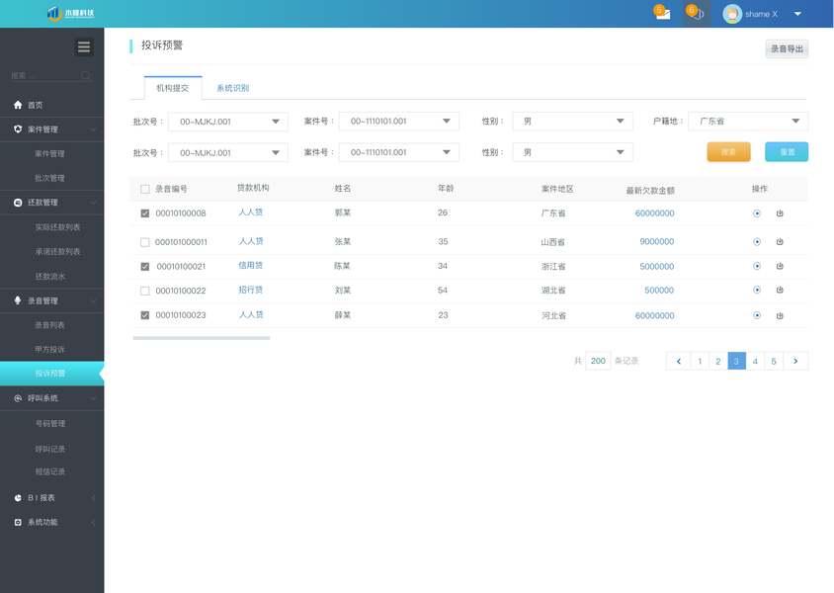This screenshot has width=834, height=593.
Task: Open the mail notifications icon
Action: coord(663,13)
